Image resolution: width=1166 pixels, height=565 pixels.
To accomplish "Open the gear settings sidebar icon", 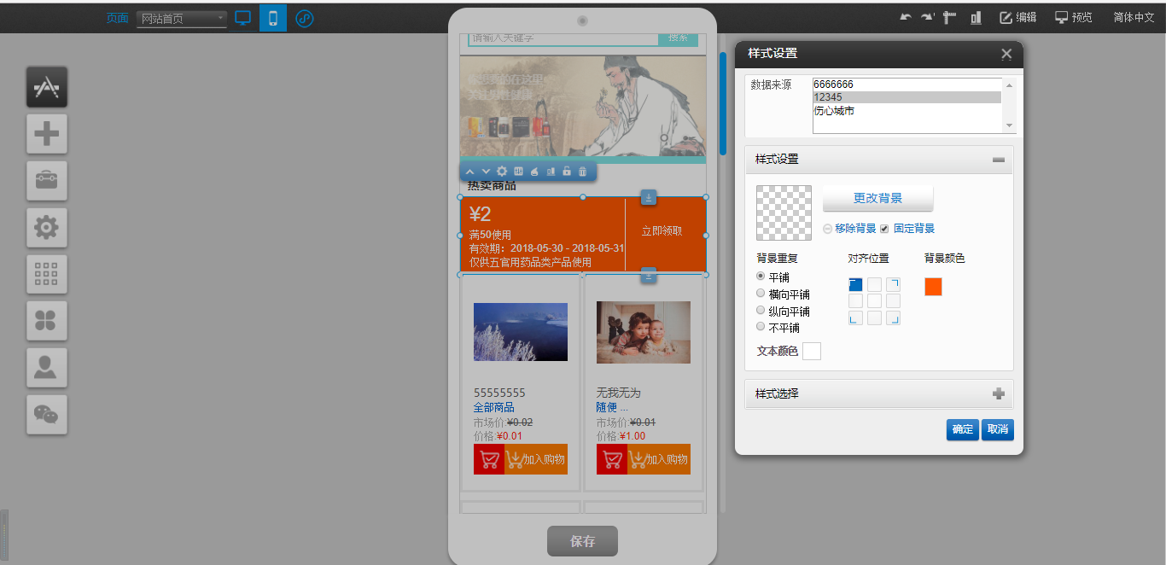I will click(46, 227).
